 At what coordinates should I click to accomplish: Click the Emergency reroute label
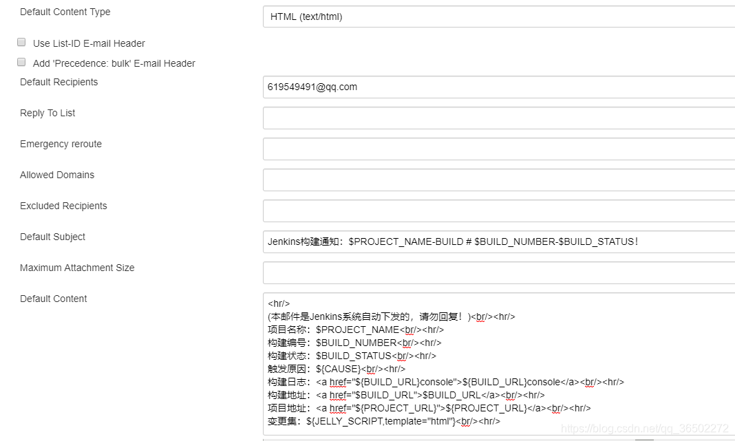click(x=61, y=144)
